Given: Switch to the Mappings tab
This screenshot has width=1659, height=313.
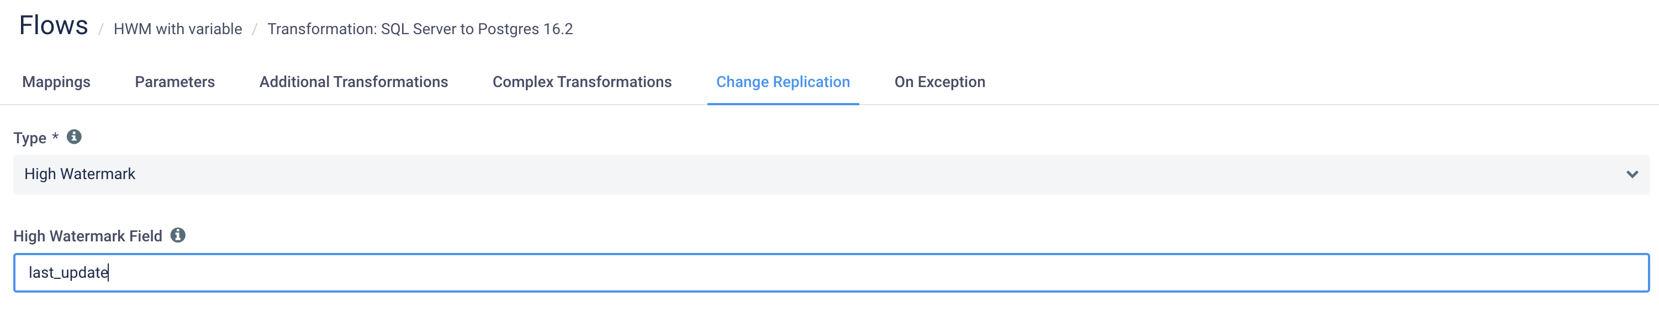Looking at the screenshot, I should pyautogui.click(x=56, y=82).
